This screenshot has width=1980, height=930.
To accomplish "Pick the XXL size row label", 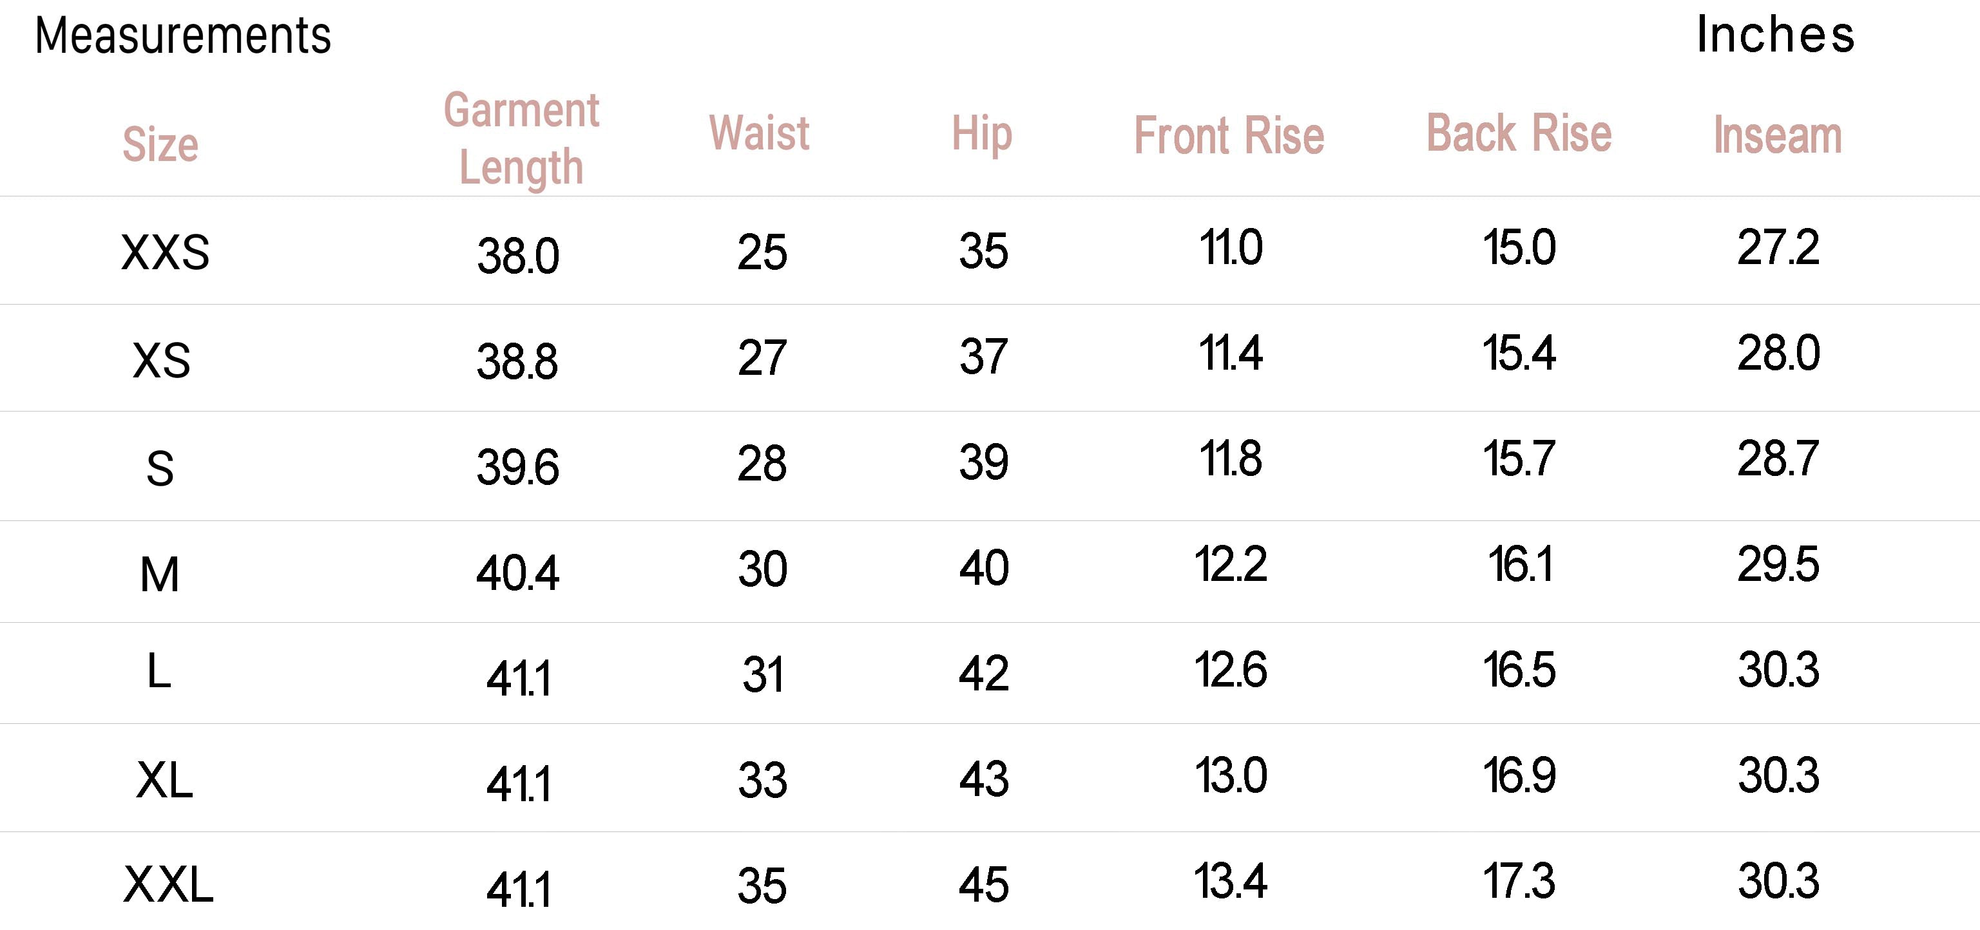I will tap(168, 884).
